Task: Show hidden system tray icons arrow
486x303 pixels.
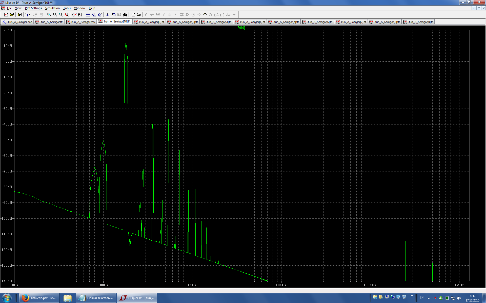Action: pos(429,298)
